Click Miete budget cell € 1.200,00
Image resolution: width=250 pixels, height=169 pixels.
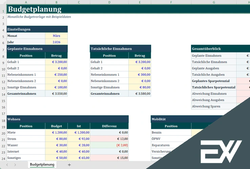coord(57,132)
